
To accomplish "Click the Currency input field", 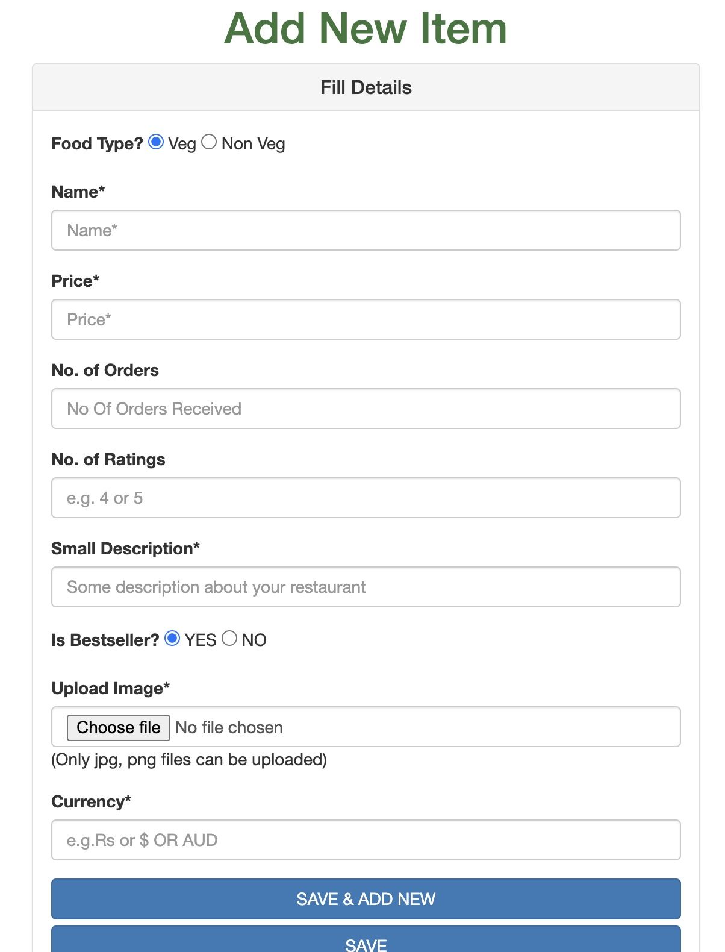I will pos(366,840).
